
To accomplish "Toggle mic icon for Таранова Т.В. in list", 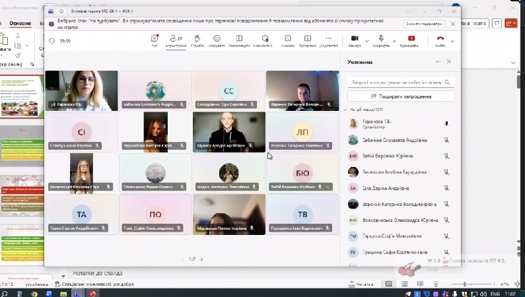I will [446, 124].
